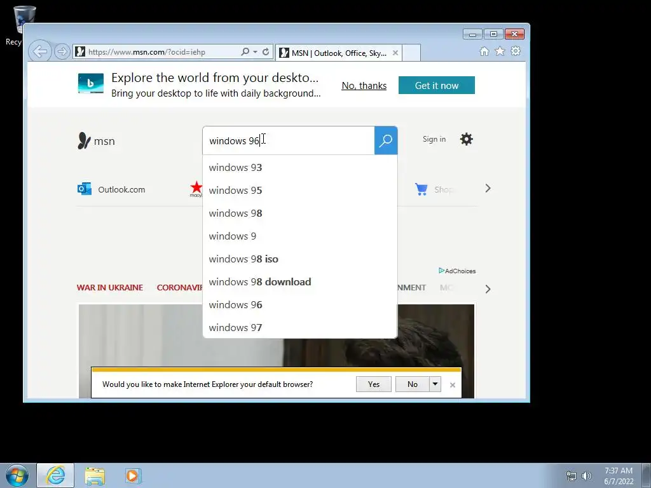Click the URL text in address bar
The width and height of the screenshot is (651, 488).
[147, 52]
